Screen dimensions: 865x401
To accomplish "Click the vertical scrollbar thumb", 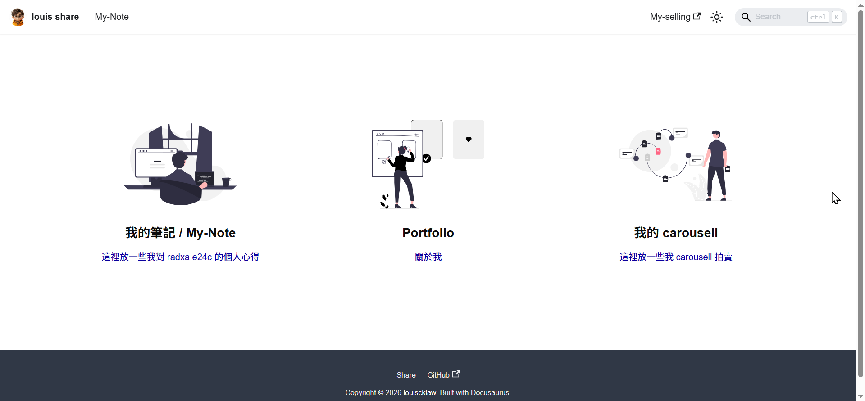I will pos(860,194).
